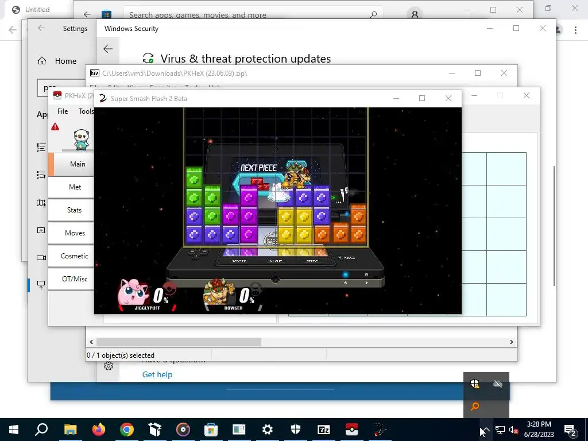Click the 7-Zip horizontal scrollbar left arrow
588x441 pixels.
[x=91, y=342]
